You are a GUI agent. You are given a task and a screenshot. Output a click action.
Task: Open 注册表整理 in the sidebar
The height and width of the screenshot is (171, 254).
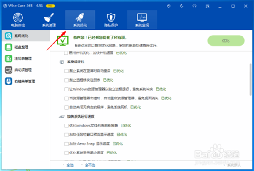click(26, 58)
